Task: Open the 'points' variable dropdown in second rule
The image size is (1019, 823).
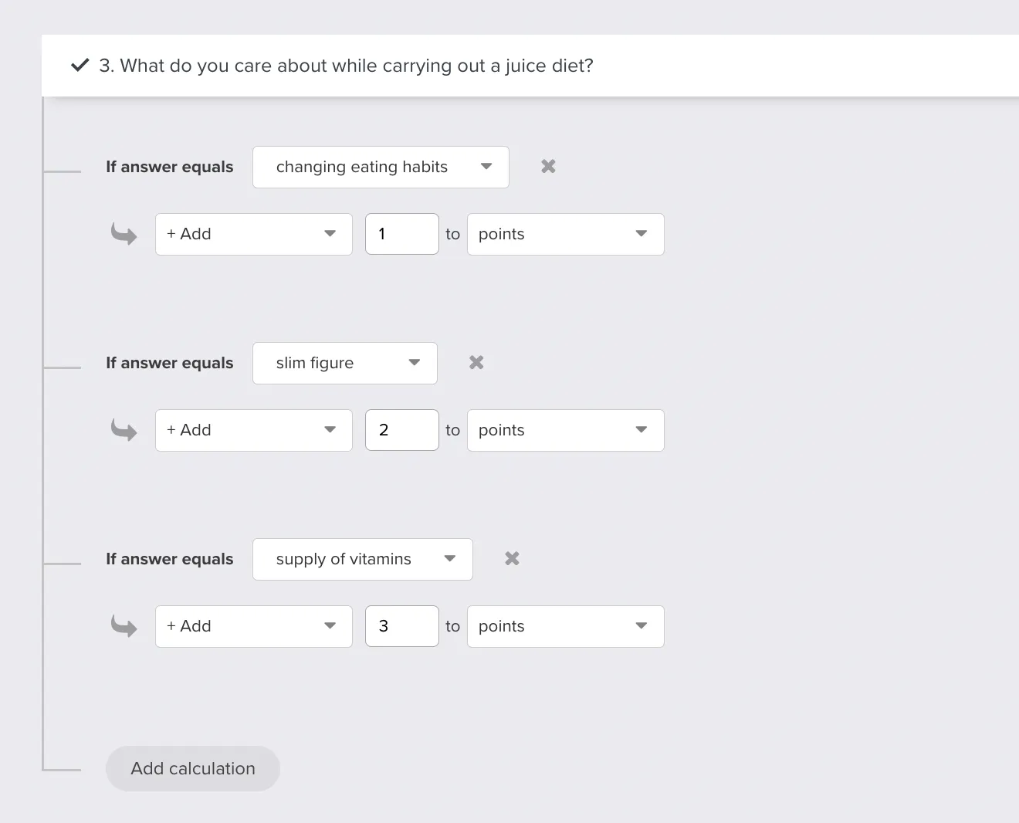Action: pos(565,430)
